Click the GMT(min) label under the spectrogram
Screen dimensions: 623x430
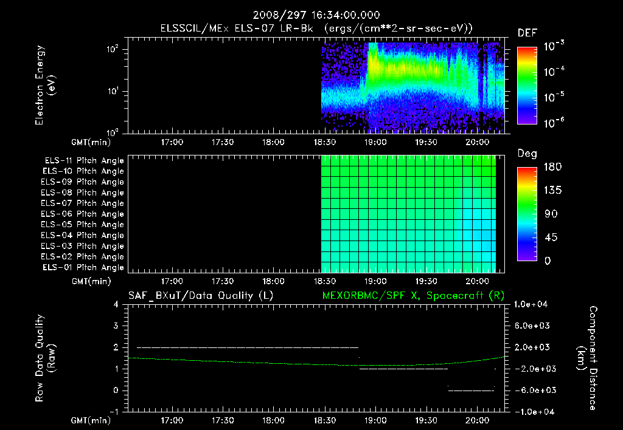click(x=91, y=142)
